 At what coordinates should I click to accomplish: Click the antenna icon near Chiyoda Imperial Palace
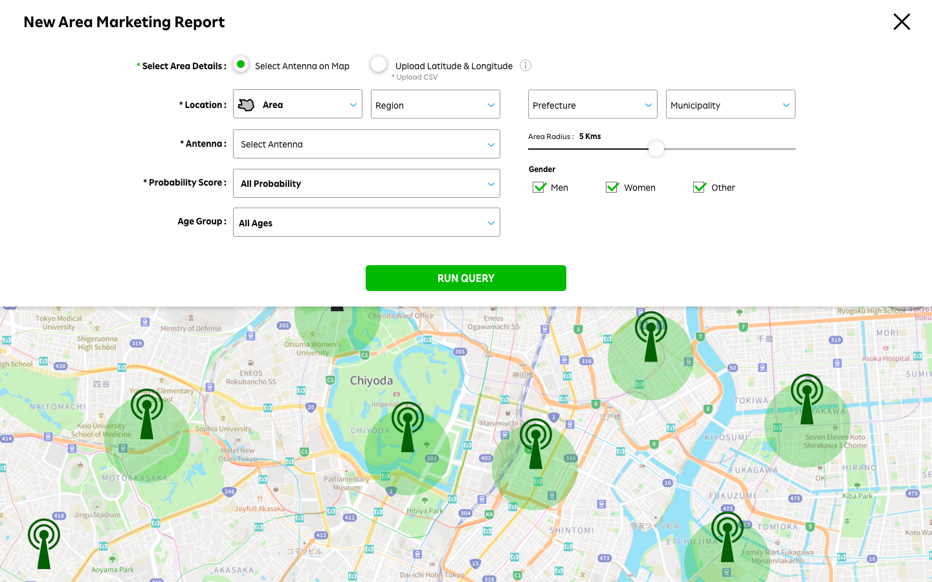click(x=407, y=426)
